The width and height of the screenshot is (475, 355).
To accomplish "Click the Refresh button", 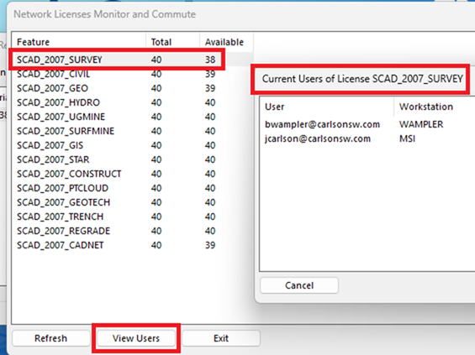I will click(51, 338).
